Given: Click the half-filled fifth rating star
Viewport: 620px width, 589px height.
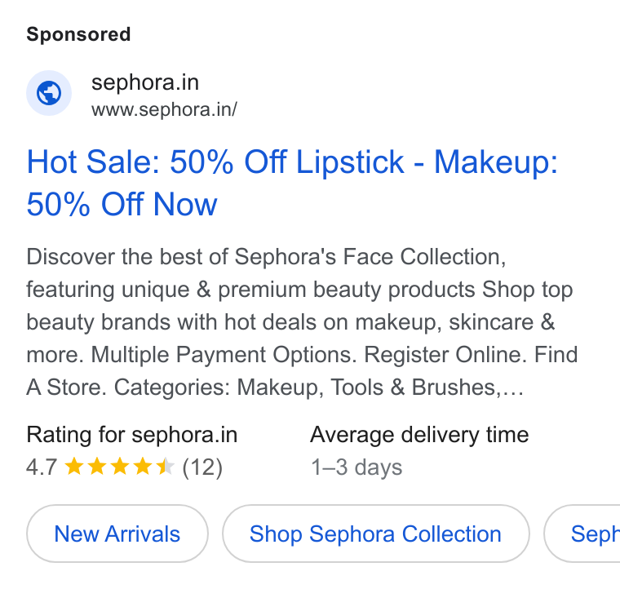Looking at the screenshot, I should click(166, 466).
